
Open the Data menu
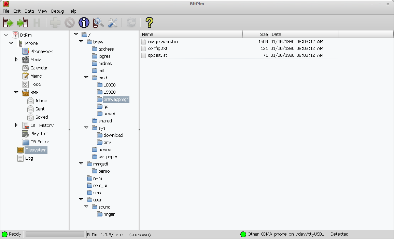pyautogui.click(x=29, y=11)
